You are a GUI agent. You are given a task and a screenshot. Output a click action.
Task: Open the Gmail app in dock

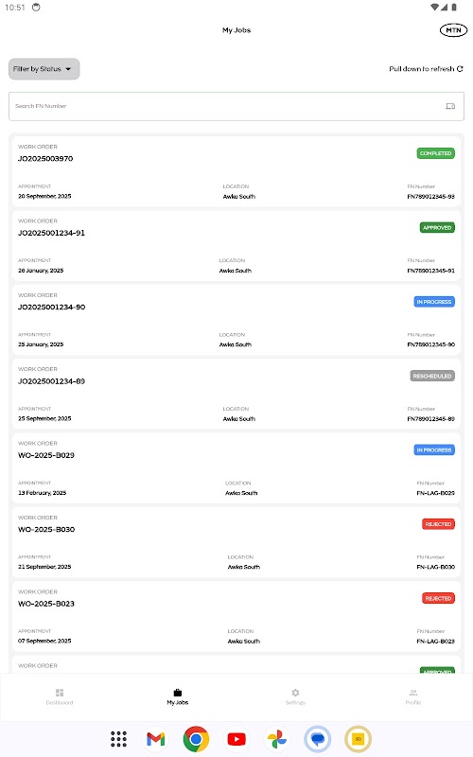[155, 739]
